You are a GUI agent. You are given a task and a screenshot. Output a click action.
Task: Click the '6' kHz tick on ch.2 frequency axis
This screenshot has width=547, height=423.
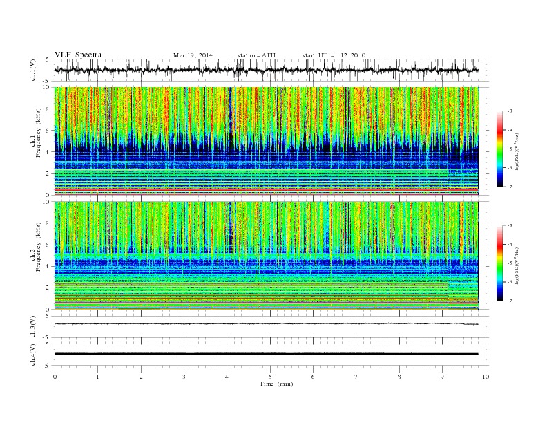coord(48,245)
